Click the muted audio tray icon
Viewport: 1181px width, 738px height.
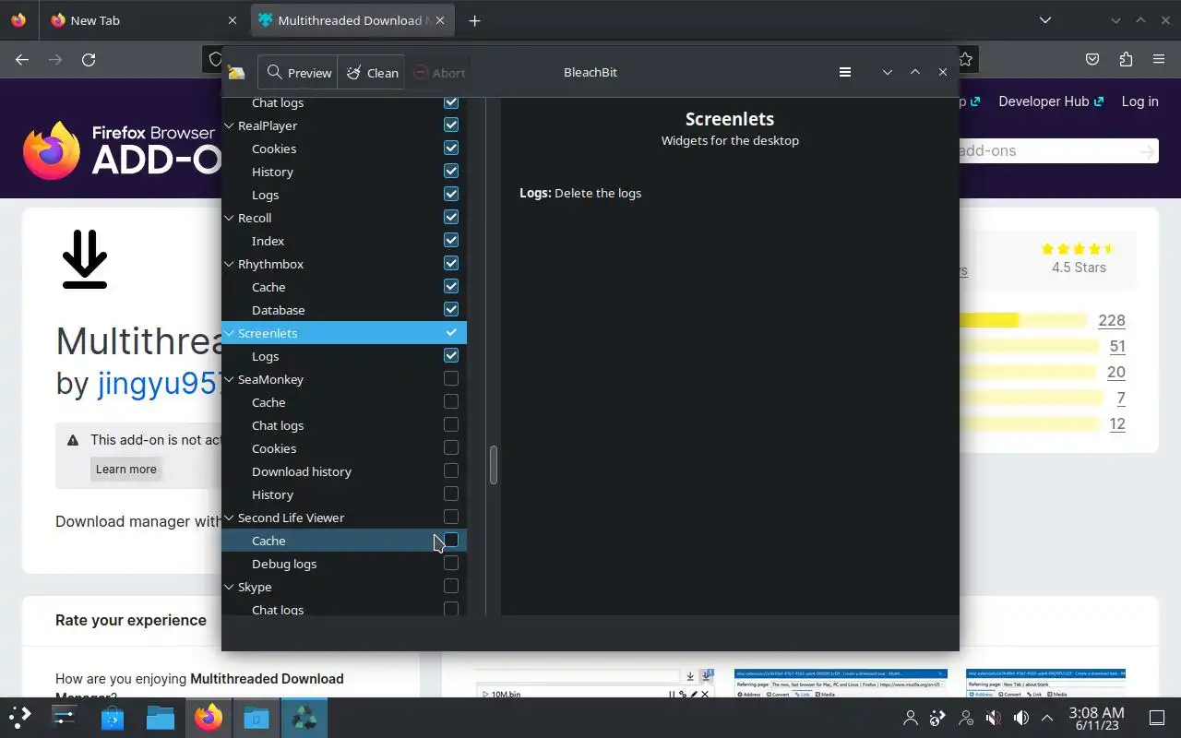[x=994, y=718]
